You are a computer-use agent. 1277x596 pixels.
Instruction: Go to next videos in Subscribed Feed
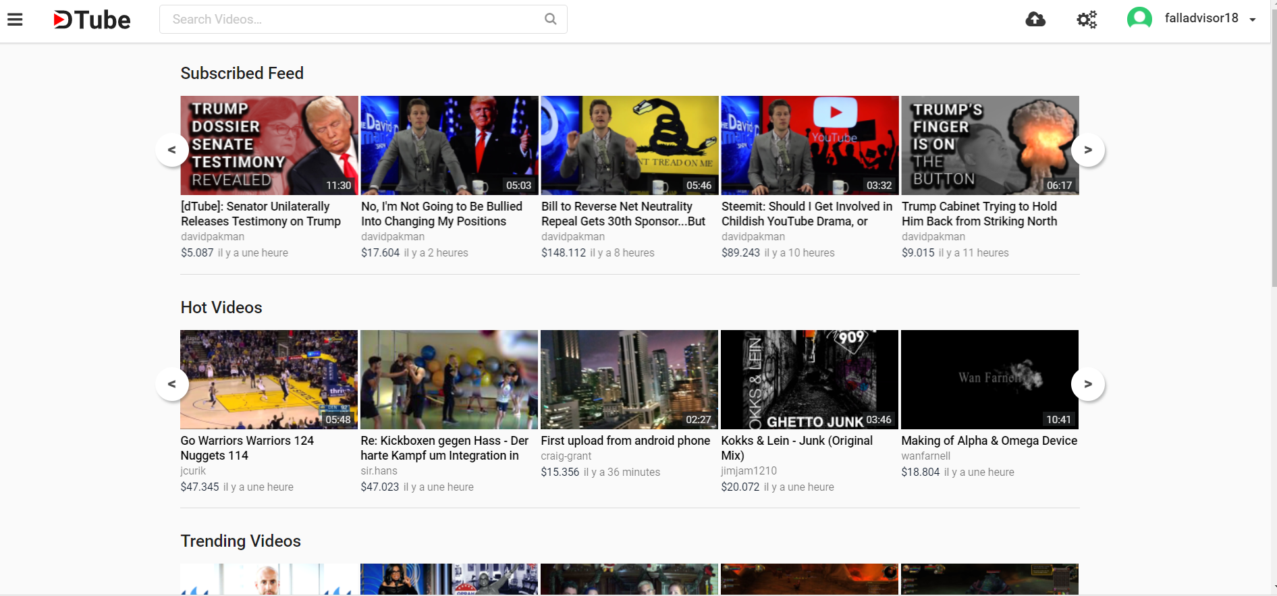(1088, 150)
